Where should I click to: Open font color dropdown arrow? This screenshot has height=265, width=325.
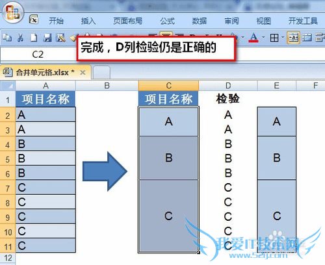pos(263,38)
